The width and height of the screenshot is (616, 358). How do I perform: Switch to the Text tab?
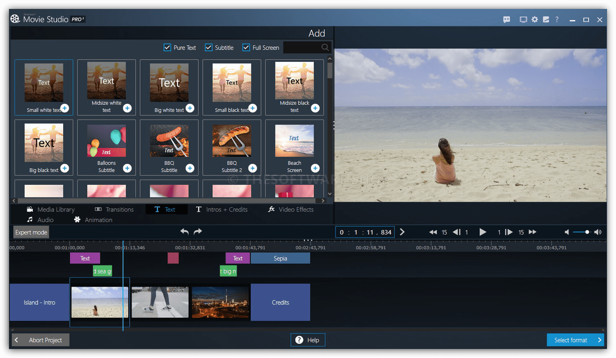pyautogui.click(x=166, y=209)
